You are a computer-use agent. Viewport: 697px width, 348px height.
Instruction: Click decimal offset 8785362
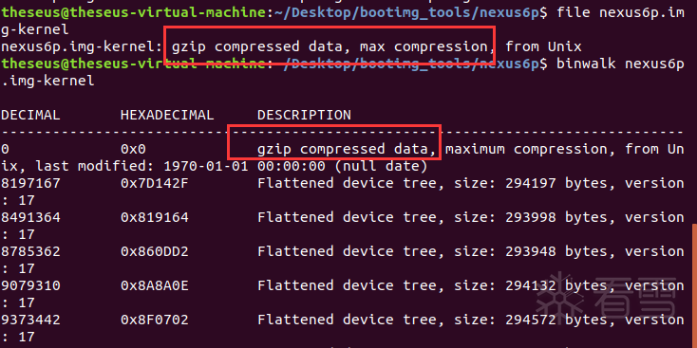click(x=30, y=251)
